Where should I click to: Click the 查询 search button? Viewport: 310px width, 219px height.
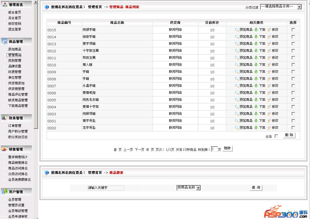tap(256, 187)
